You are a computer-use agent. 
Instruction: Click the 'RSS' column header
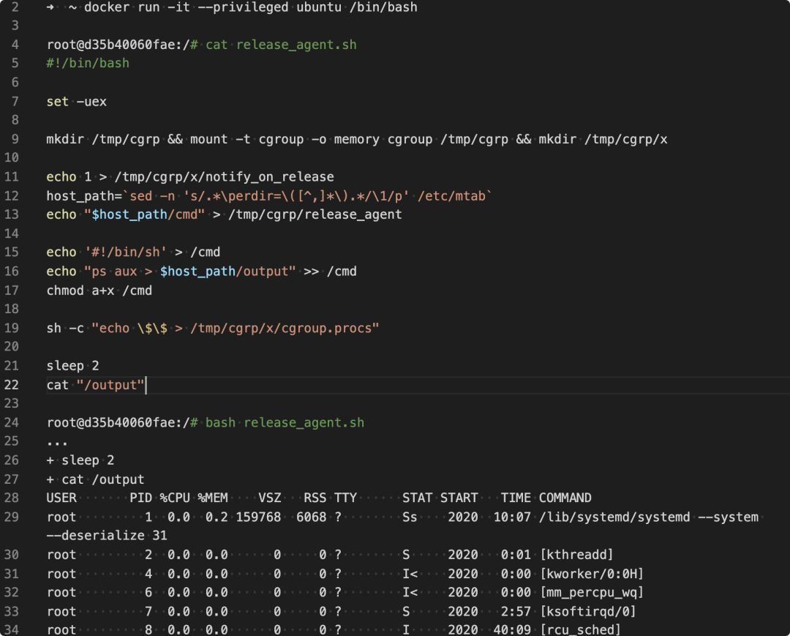coord(315,498)
